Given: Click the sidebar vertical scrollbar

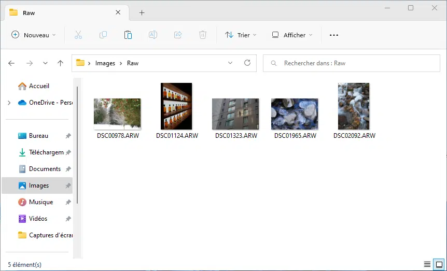Looking at the screenshot, I should pyautogui.click(x=77, y=145).
